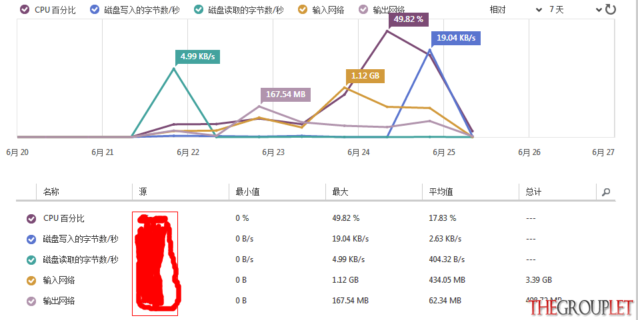Image resolution: width=638 pixels, height=320 pixels.
Task: Select the 19.04 KB/s disk write peak label
Action: click(456, 38)
